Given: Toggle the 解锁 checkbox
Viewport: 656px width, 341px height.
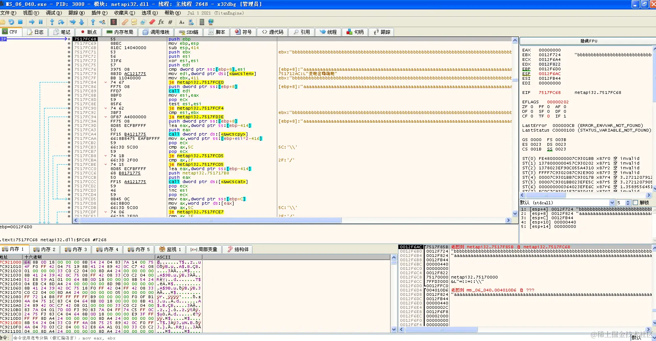Looking at the screenshot, I should coord(635,203).
